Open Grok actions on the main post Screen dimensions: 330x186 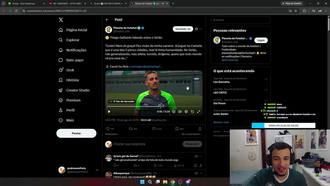pos(196,29)
